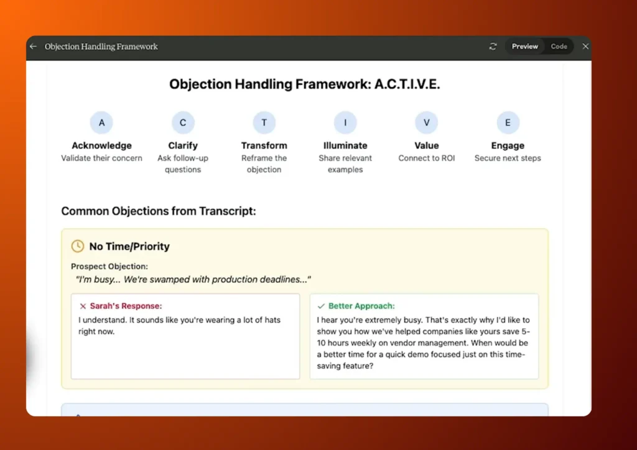Switch to the Code tab
This screenshot has height=450, width=637.
pos(559,47)
